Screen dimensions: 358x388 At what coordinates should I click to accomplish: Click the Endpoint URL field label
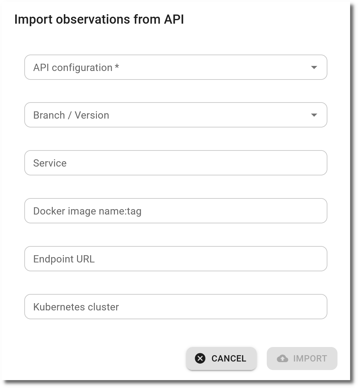tap(64, 259)
